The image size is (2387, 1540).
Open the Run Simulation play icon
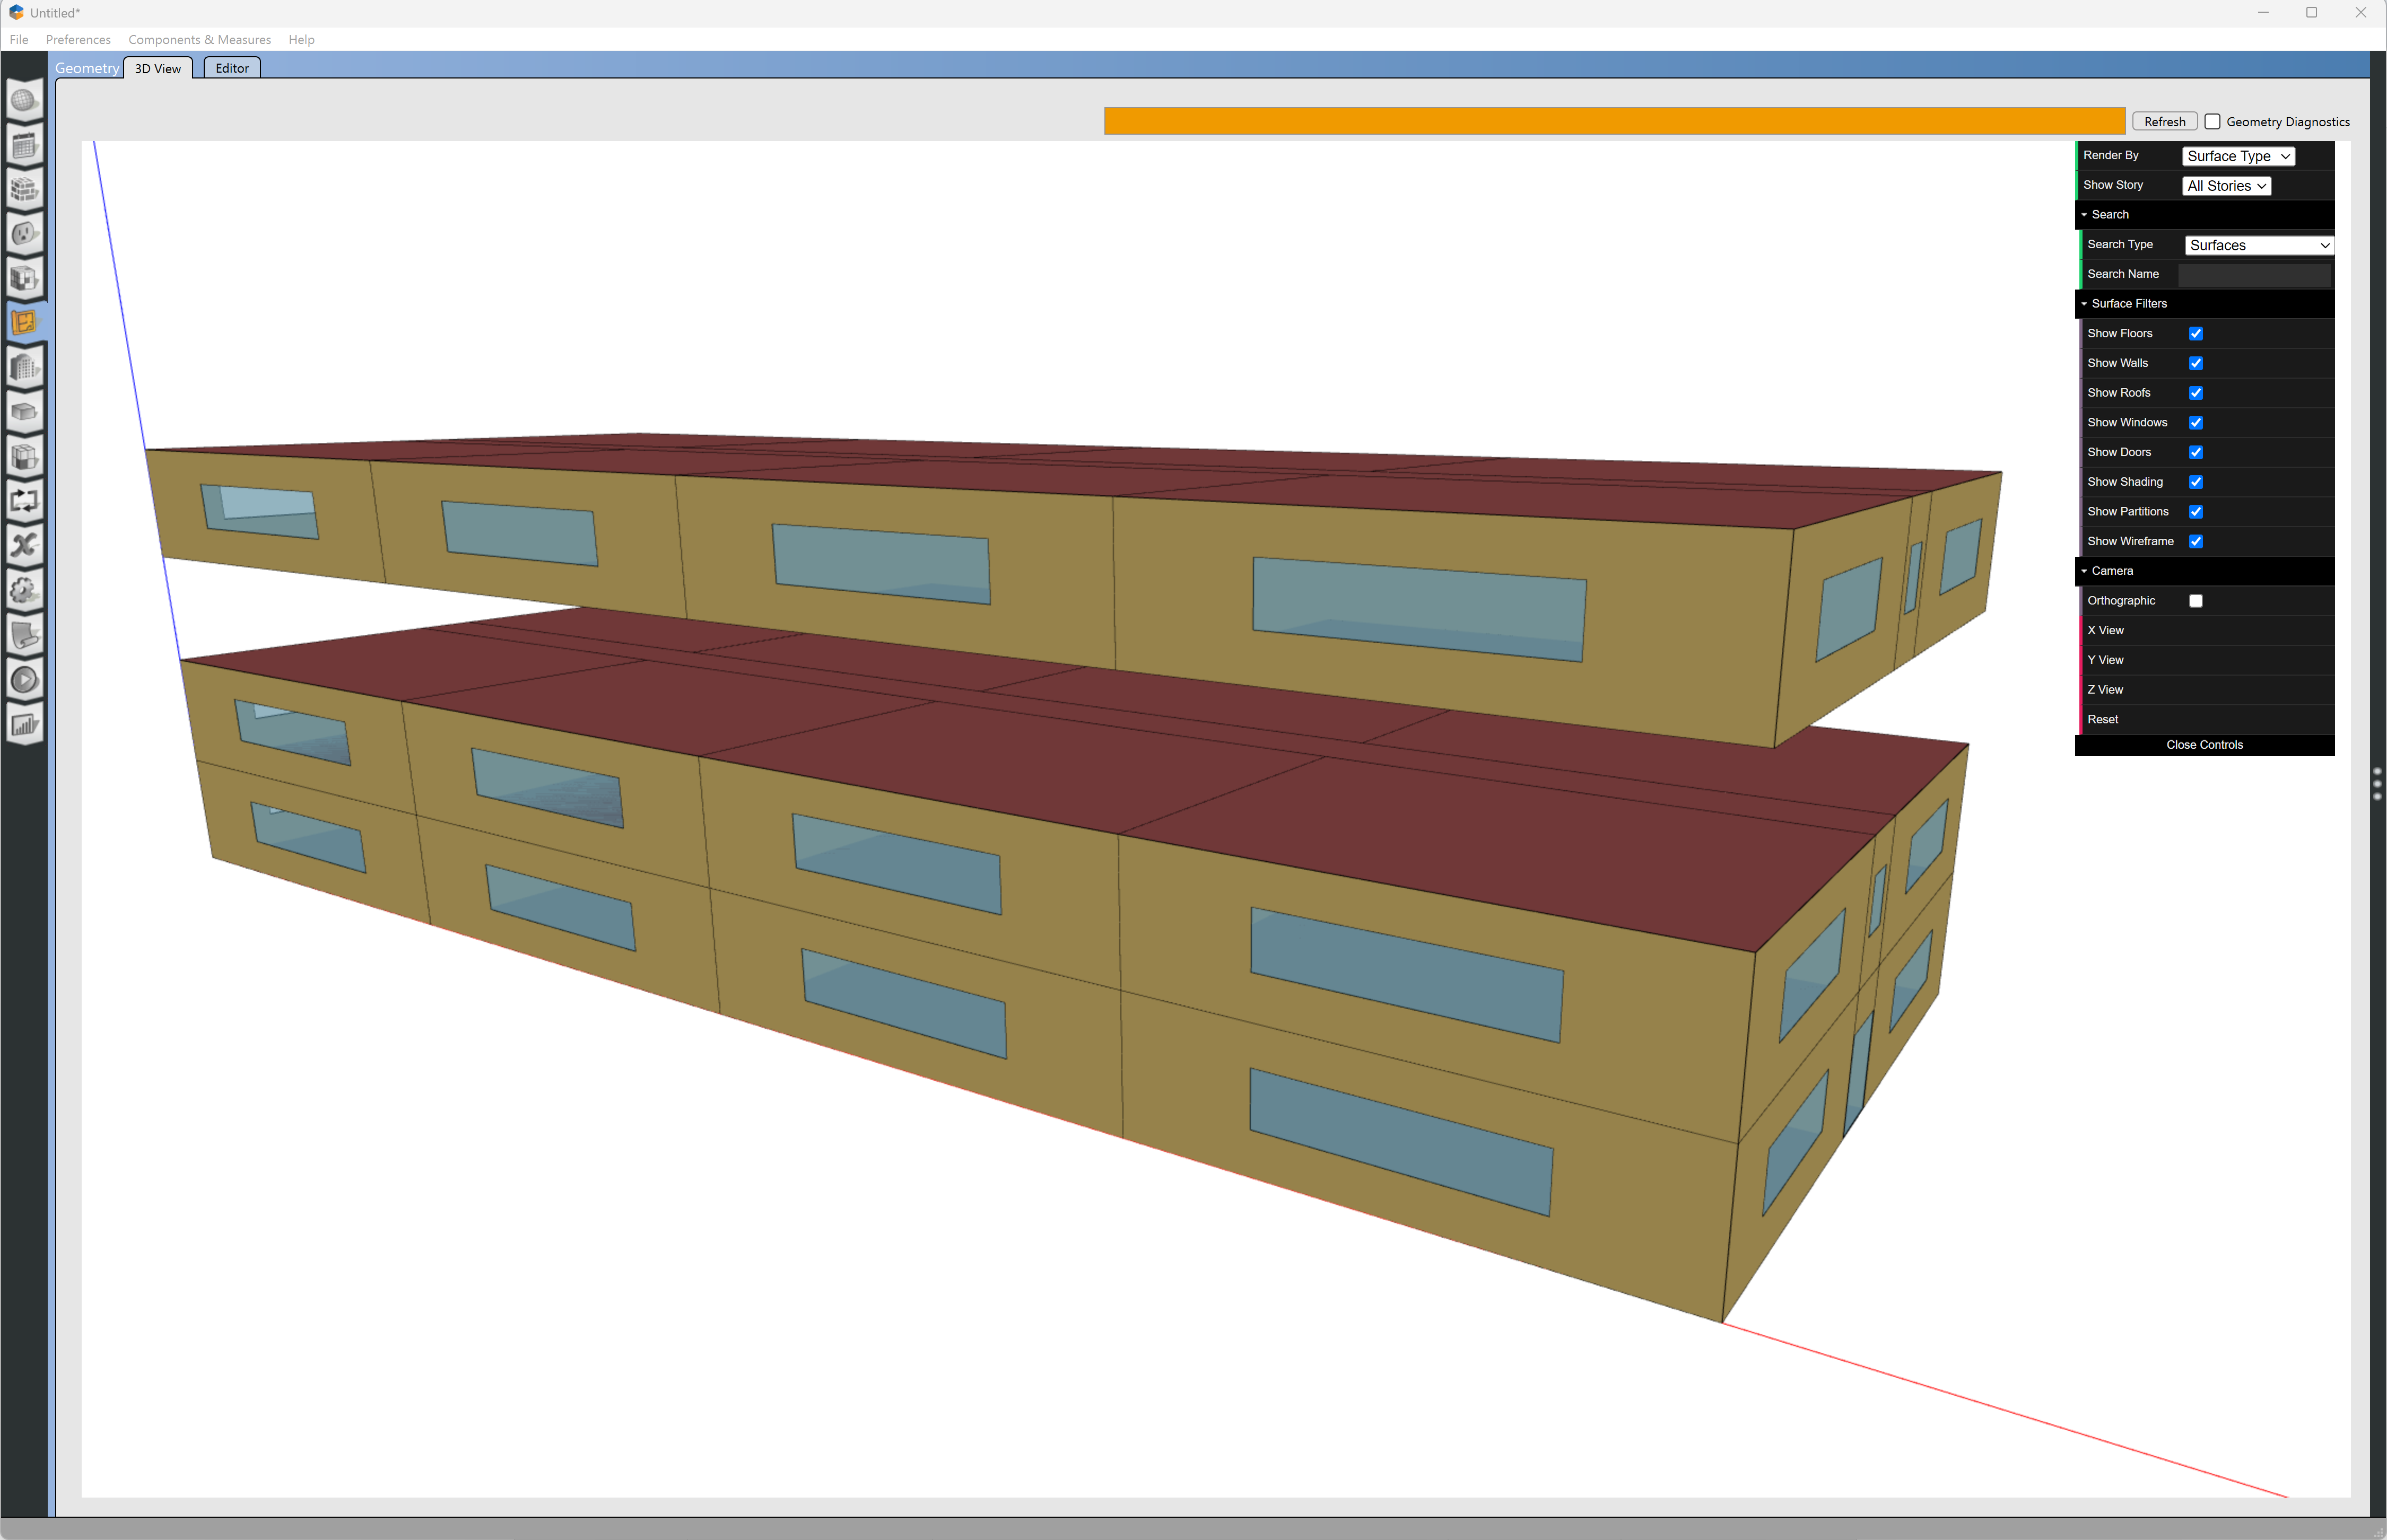pyautogui.click(x=25, y=680)
